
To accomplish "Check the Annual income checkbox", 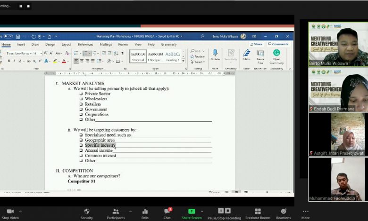I will pos(81,150).
